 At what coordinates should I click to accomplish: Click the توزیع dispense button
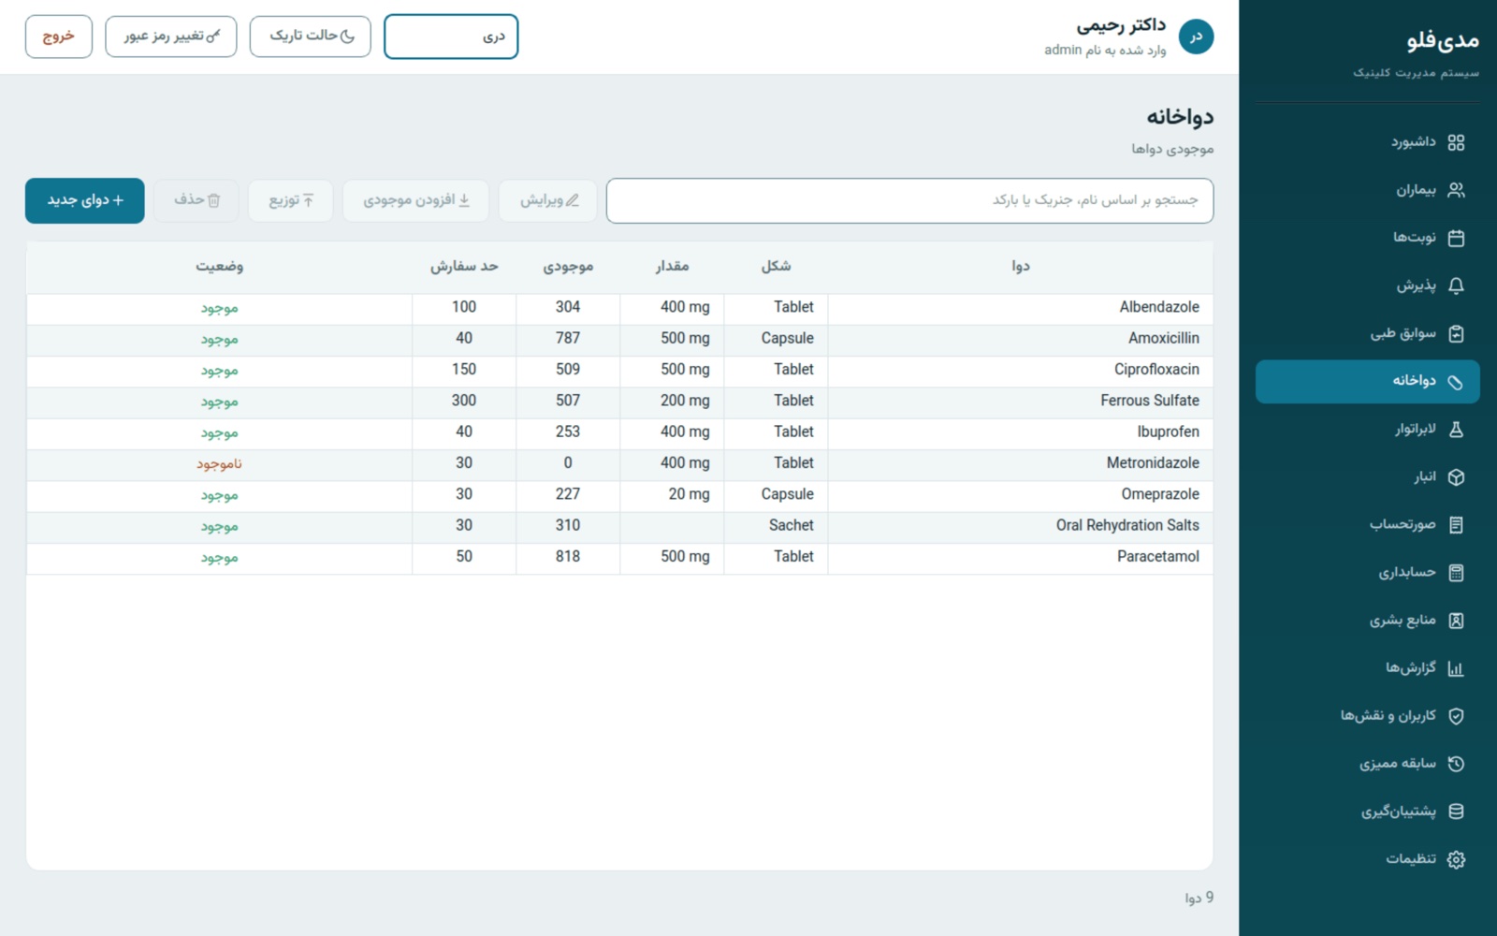[x=291, y=200]
